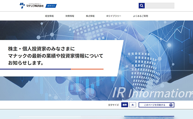Open the よくあるご質問 menu

[140, 16]
